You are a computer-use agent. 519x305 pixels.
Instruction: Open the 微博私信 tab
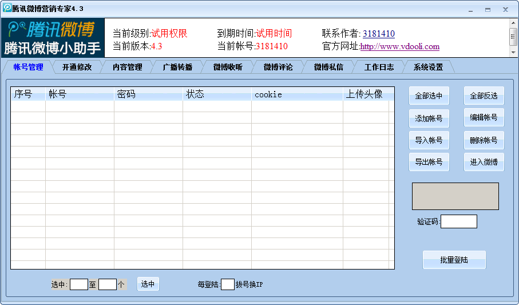tap(328, 67)
